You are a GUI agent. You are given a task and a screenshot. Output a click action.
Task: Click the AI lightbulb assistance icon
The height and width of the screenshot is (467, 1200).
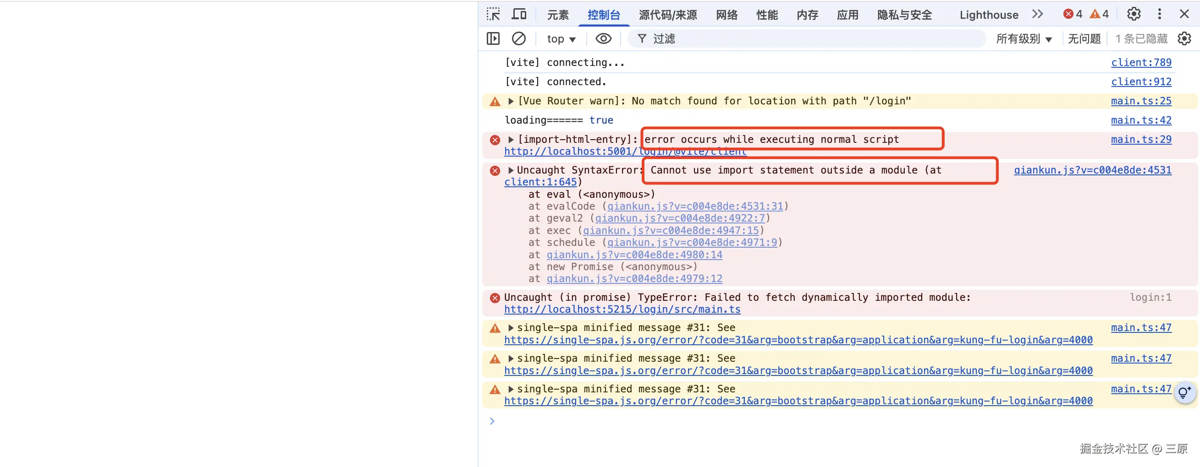pos(1184,393)
